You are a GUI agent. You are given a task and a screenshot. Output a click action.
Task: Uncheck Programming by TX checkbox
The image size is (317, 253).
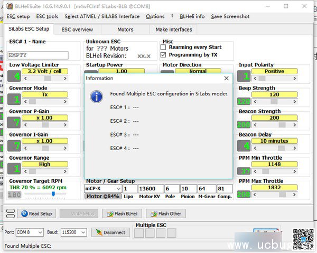click(x=163, y=55)
